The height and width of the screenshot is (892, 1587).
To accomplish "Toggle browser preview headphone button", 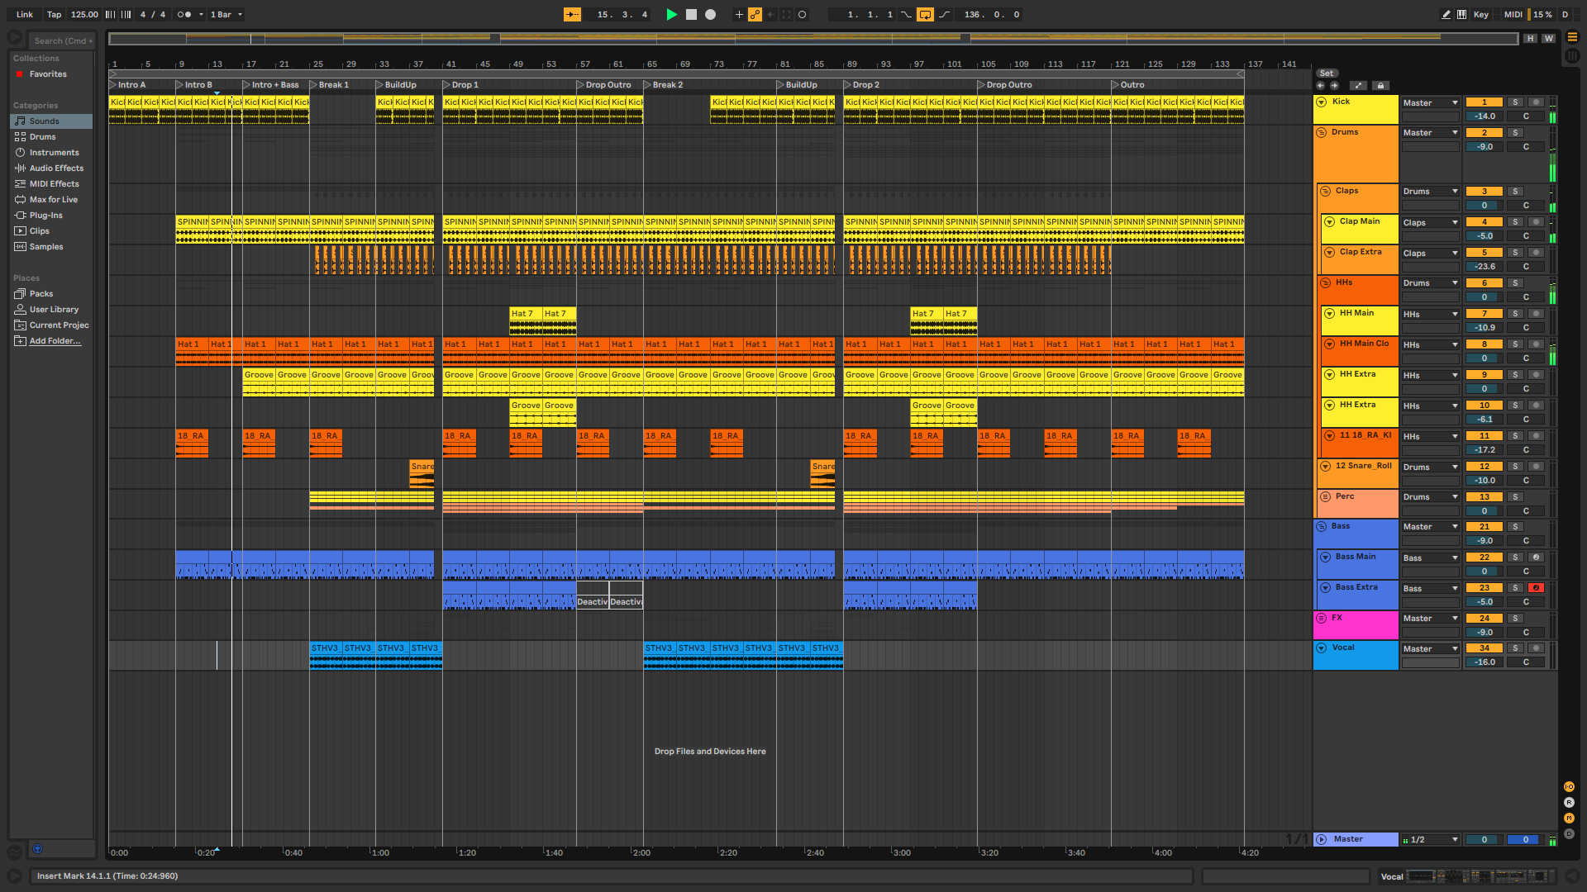I will [37, 848].
